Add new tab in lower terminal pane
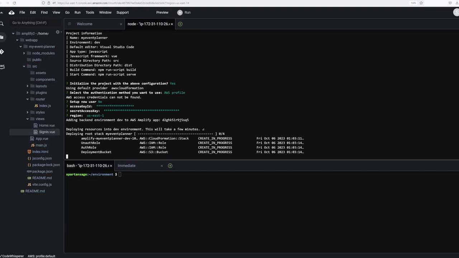Image resolution: width=459 pixels, height=258 pixels. pos(170,166)
